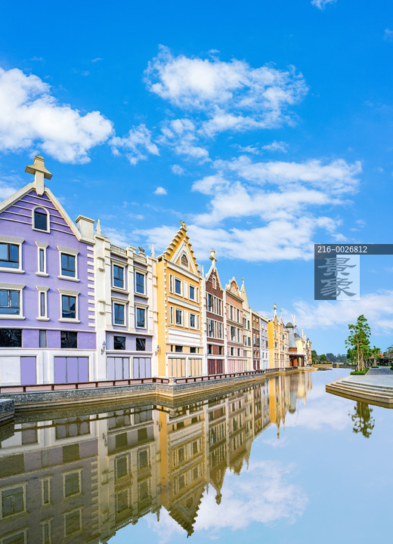
Task: Click the triangular pediment window on yellow building
Action: pyautogui.click(x=184, y=261)
